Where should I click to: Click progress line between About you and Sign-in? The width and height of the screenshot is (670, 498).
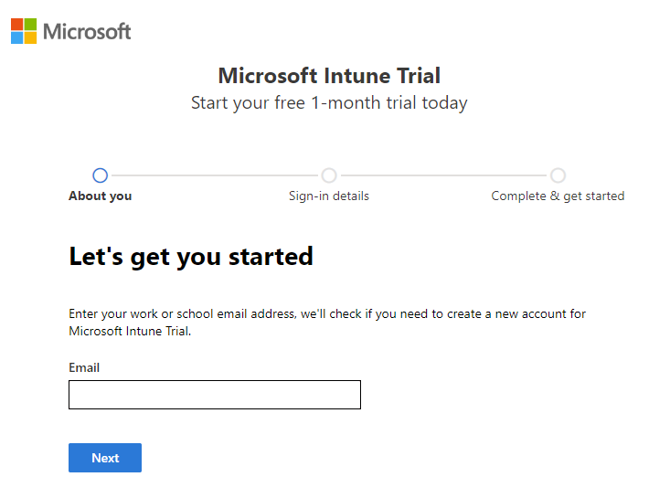coord(215,175)
